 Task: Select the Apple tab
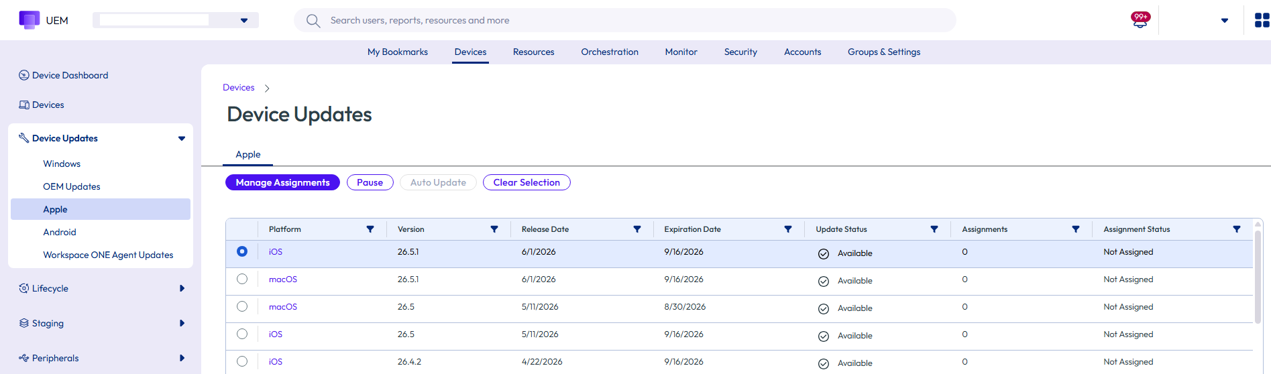pyautogui.click(x=248, y=154)
